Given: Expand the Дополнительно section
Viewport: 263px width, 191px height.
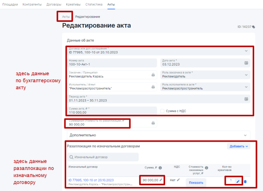Looking at the screenshot, I should [x=158, y=135].
